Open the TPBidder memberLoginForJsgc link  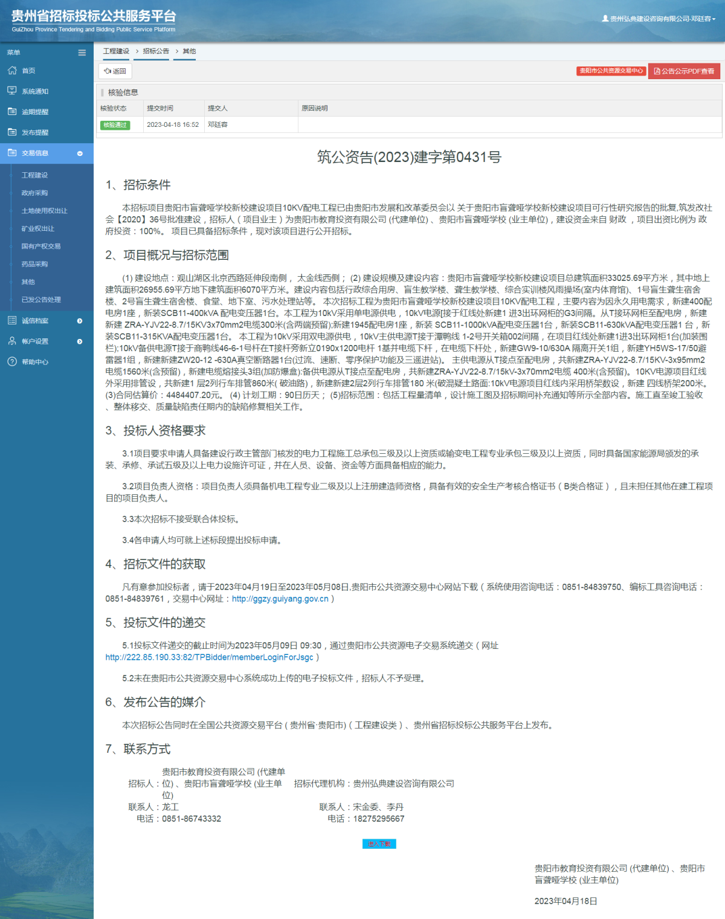(x=210, y=657)
